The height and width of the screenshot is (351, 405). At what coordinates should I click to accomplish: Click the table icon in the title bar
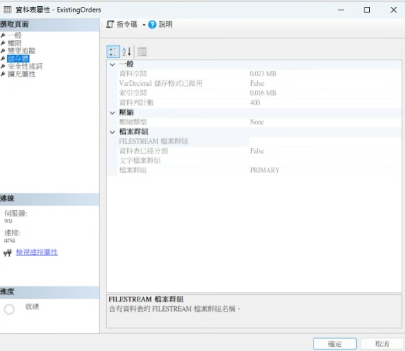(x=8, y=10)
